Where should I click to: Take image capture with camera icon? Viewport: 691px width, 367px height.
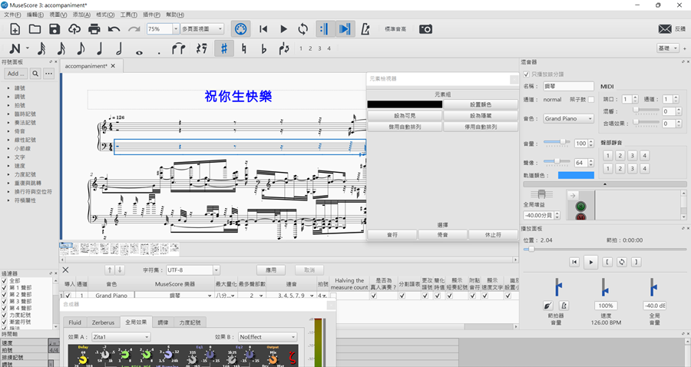tap(425, 29)
